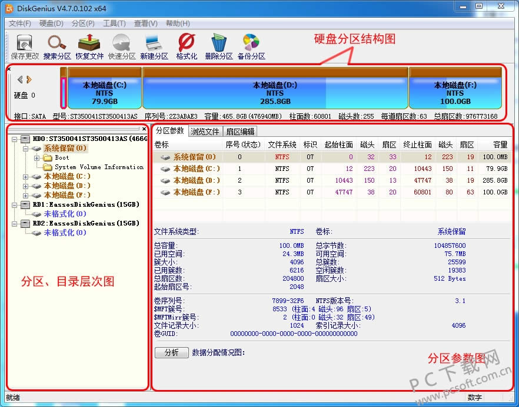This screenshot has width=519, height=407.
Task: Click the 序号(状态) column header
Action: 244,144
